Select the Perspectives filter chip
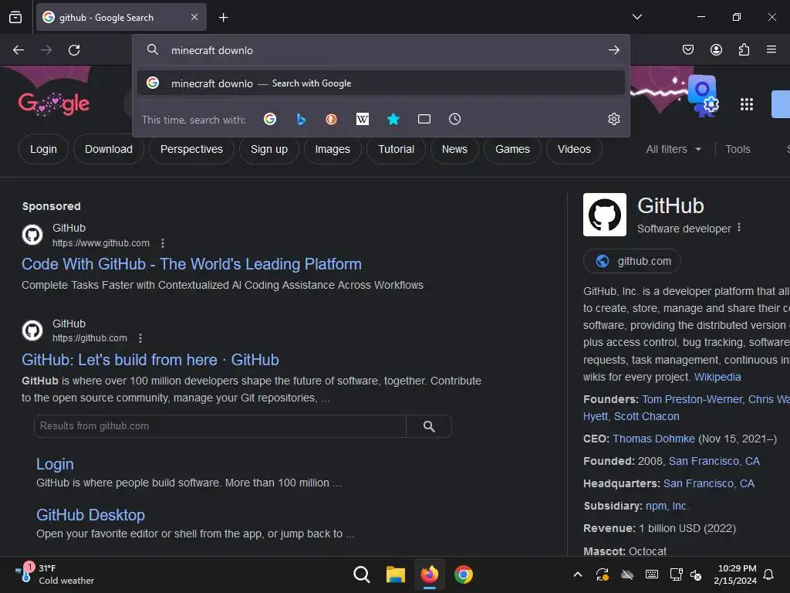790x593 pixels. coord(191,149)
